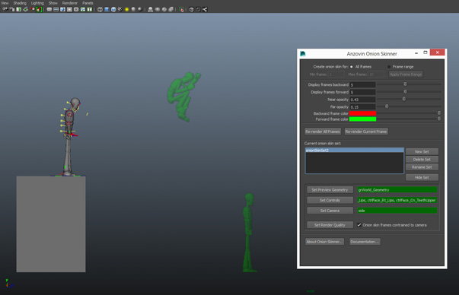Click the selection highlighting icon with red cursor
This screenshot has width=459, height=295.
[181, 9]
